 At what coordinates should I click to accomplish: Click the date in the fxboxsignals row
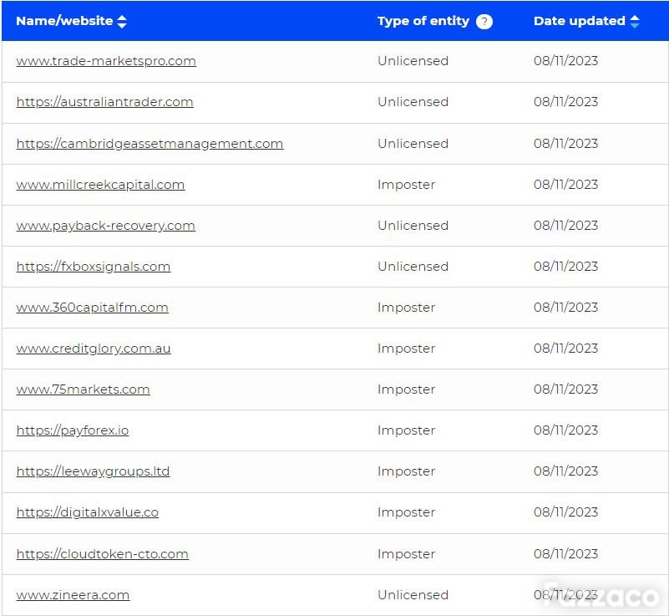point(565,267)
